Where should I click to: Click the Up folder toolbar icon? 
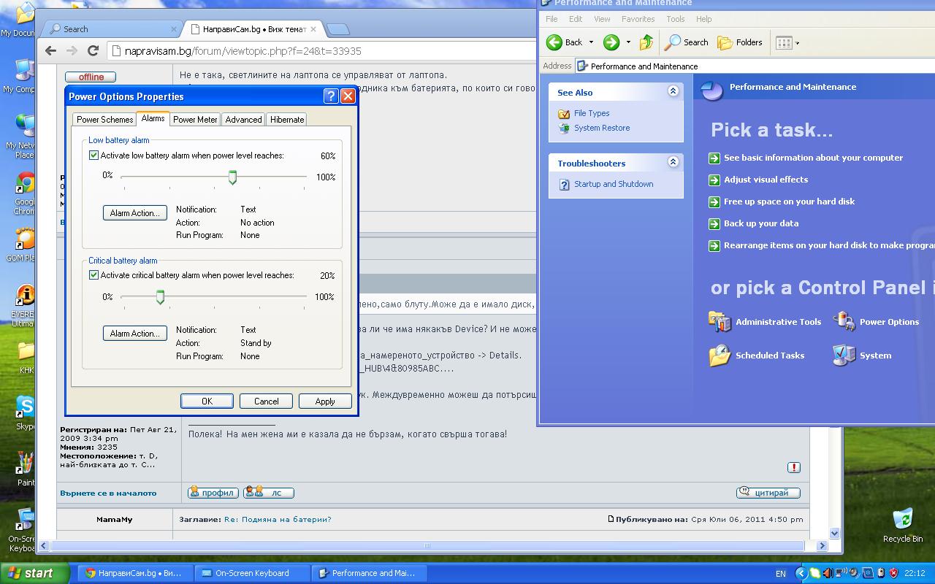coord(646,42)
